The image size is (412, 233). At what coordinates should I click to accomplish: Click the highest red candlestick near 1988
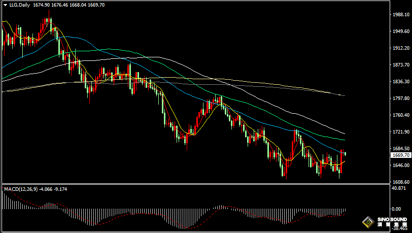pos(49,22)
